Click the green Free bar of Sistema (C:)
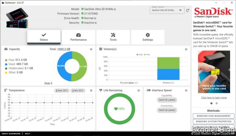 coord(169,63)
